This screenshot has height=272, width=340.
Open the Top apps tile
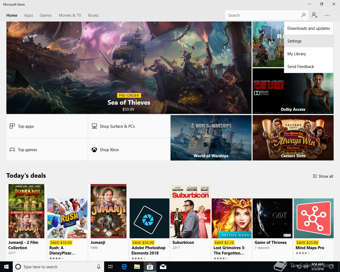tap(47, 126)
